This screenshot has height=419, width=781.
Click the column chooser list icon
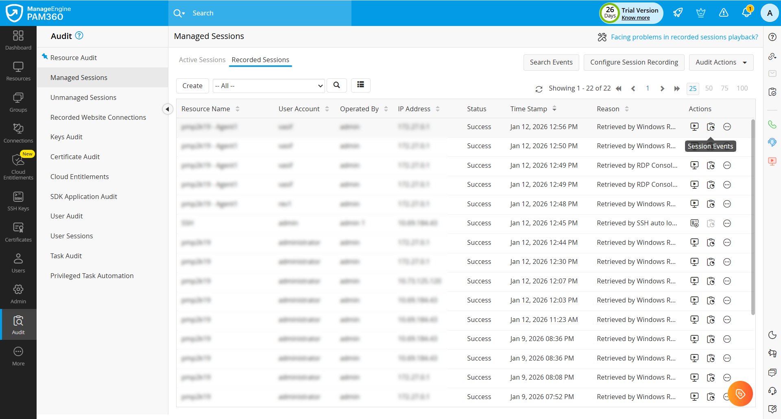click(x=360, y=85)
